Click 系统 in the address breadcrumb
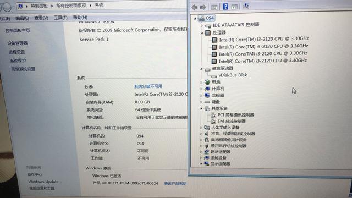 tap(99, 5)
